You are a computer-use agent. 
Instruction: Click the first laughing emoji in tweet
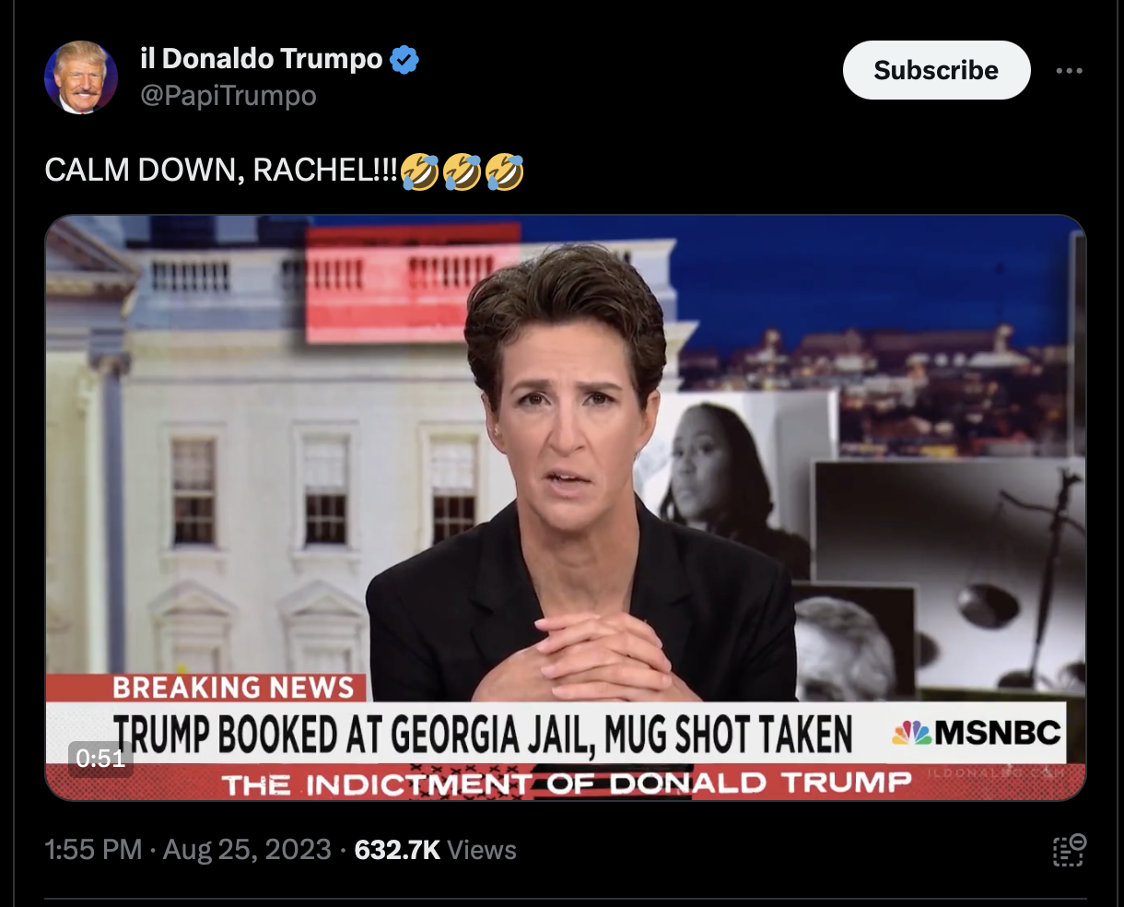click(419, 171)
